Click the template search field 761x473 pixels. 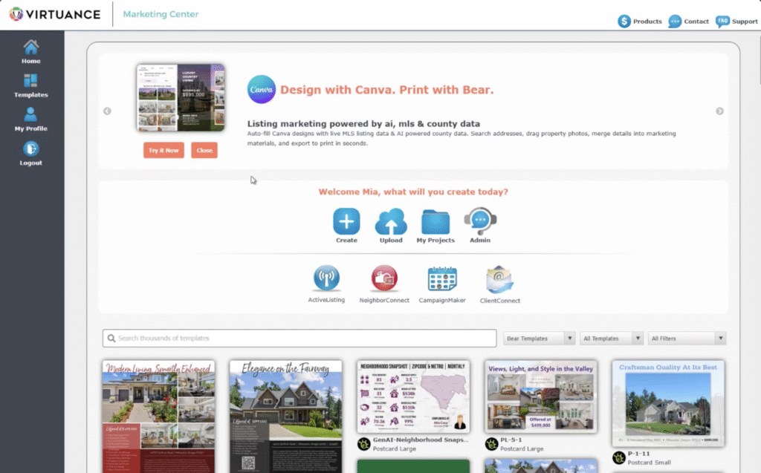[x=299, y=339]
